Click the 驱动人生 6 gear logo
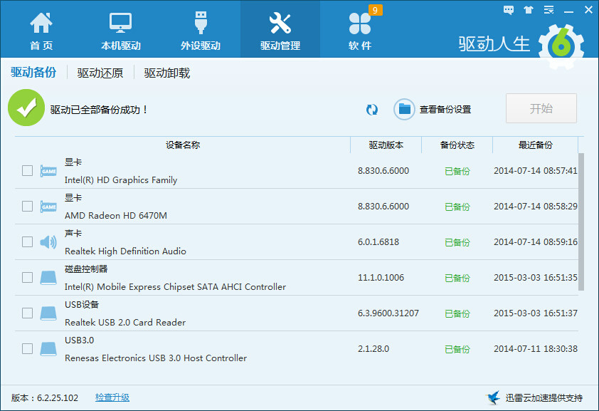This screenshot has width=599, height=411. point(561,46)
